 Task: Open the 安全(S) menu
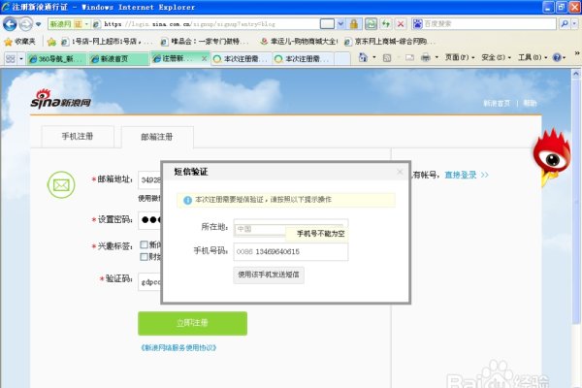pyautogui.click(x=496, y=57)
